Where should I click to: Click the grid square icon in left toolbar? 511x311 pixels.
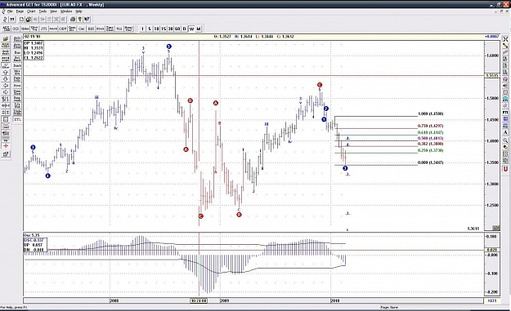click(x=6, y=119)
